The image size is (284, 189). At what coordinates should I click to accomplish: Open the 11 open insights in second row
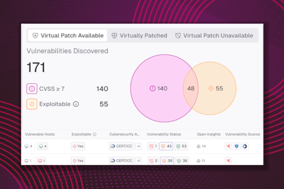click(x=201, y=161)
